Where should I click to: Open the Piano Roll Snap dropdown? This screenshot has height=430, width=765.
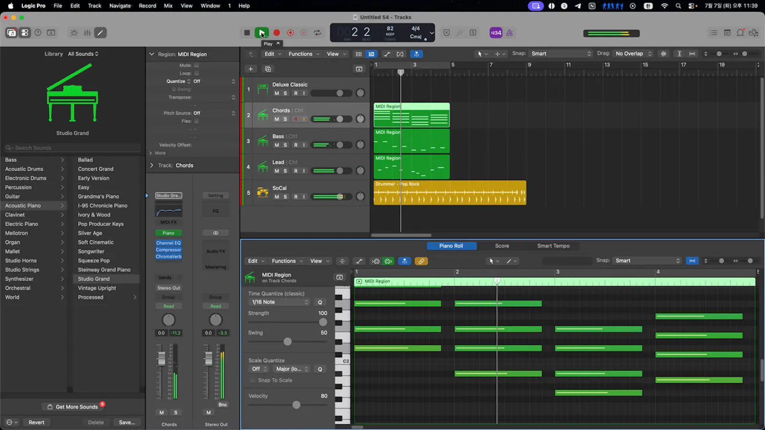pos(647,260)
